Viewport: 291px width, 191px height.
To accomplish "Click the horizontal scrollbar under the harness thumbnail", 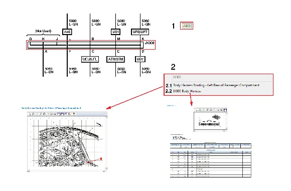I will [x=209, y=131].
